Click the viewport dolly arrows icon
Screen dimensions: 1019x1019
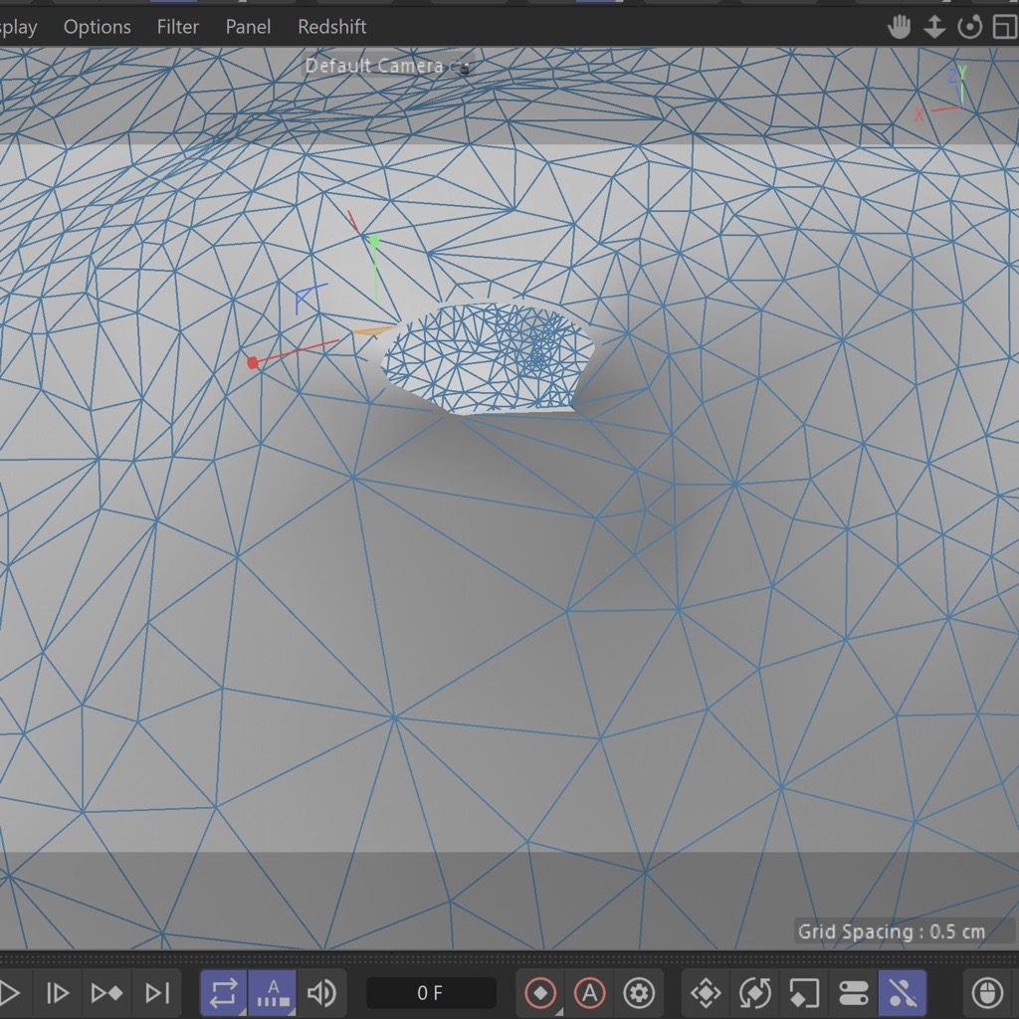[934, 27]
